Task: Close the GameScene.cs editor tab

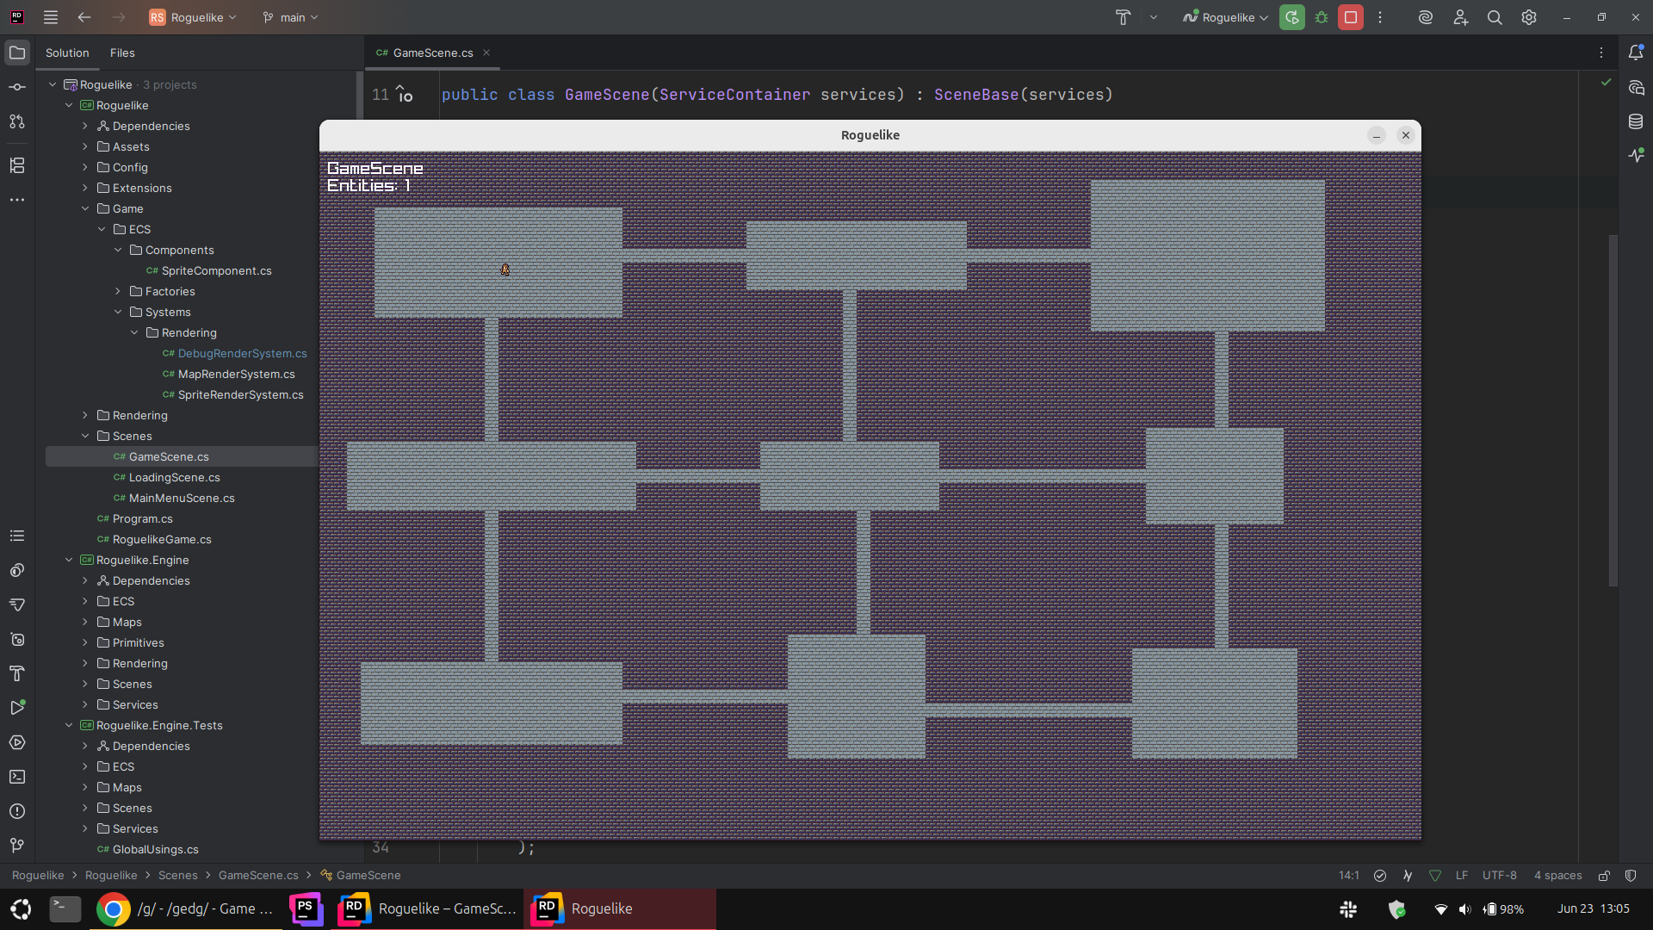Action: (x=486, y=53)
